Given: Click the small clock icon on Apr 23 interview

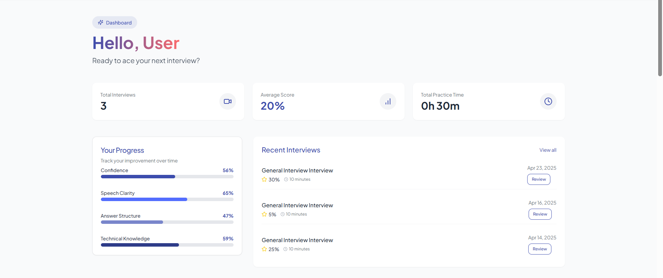Looking at the screenshot, I should point(286,179).
